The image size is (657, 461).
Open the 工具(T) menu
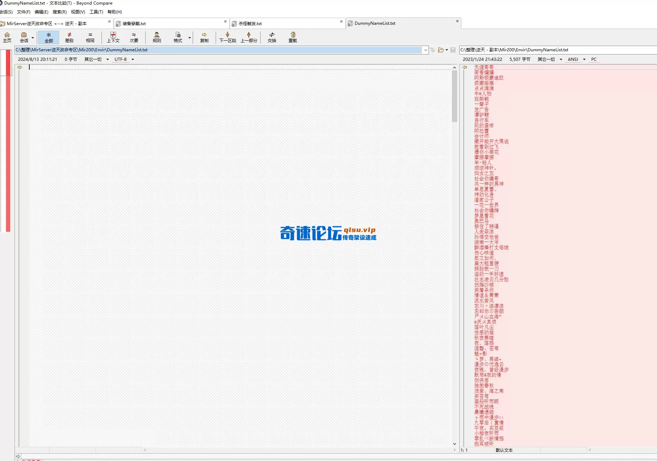(96, 12)
